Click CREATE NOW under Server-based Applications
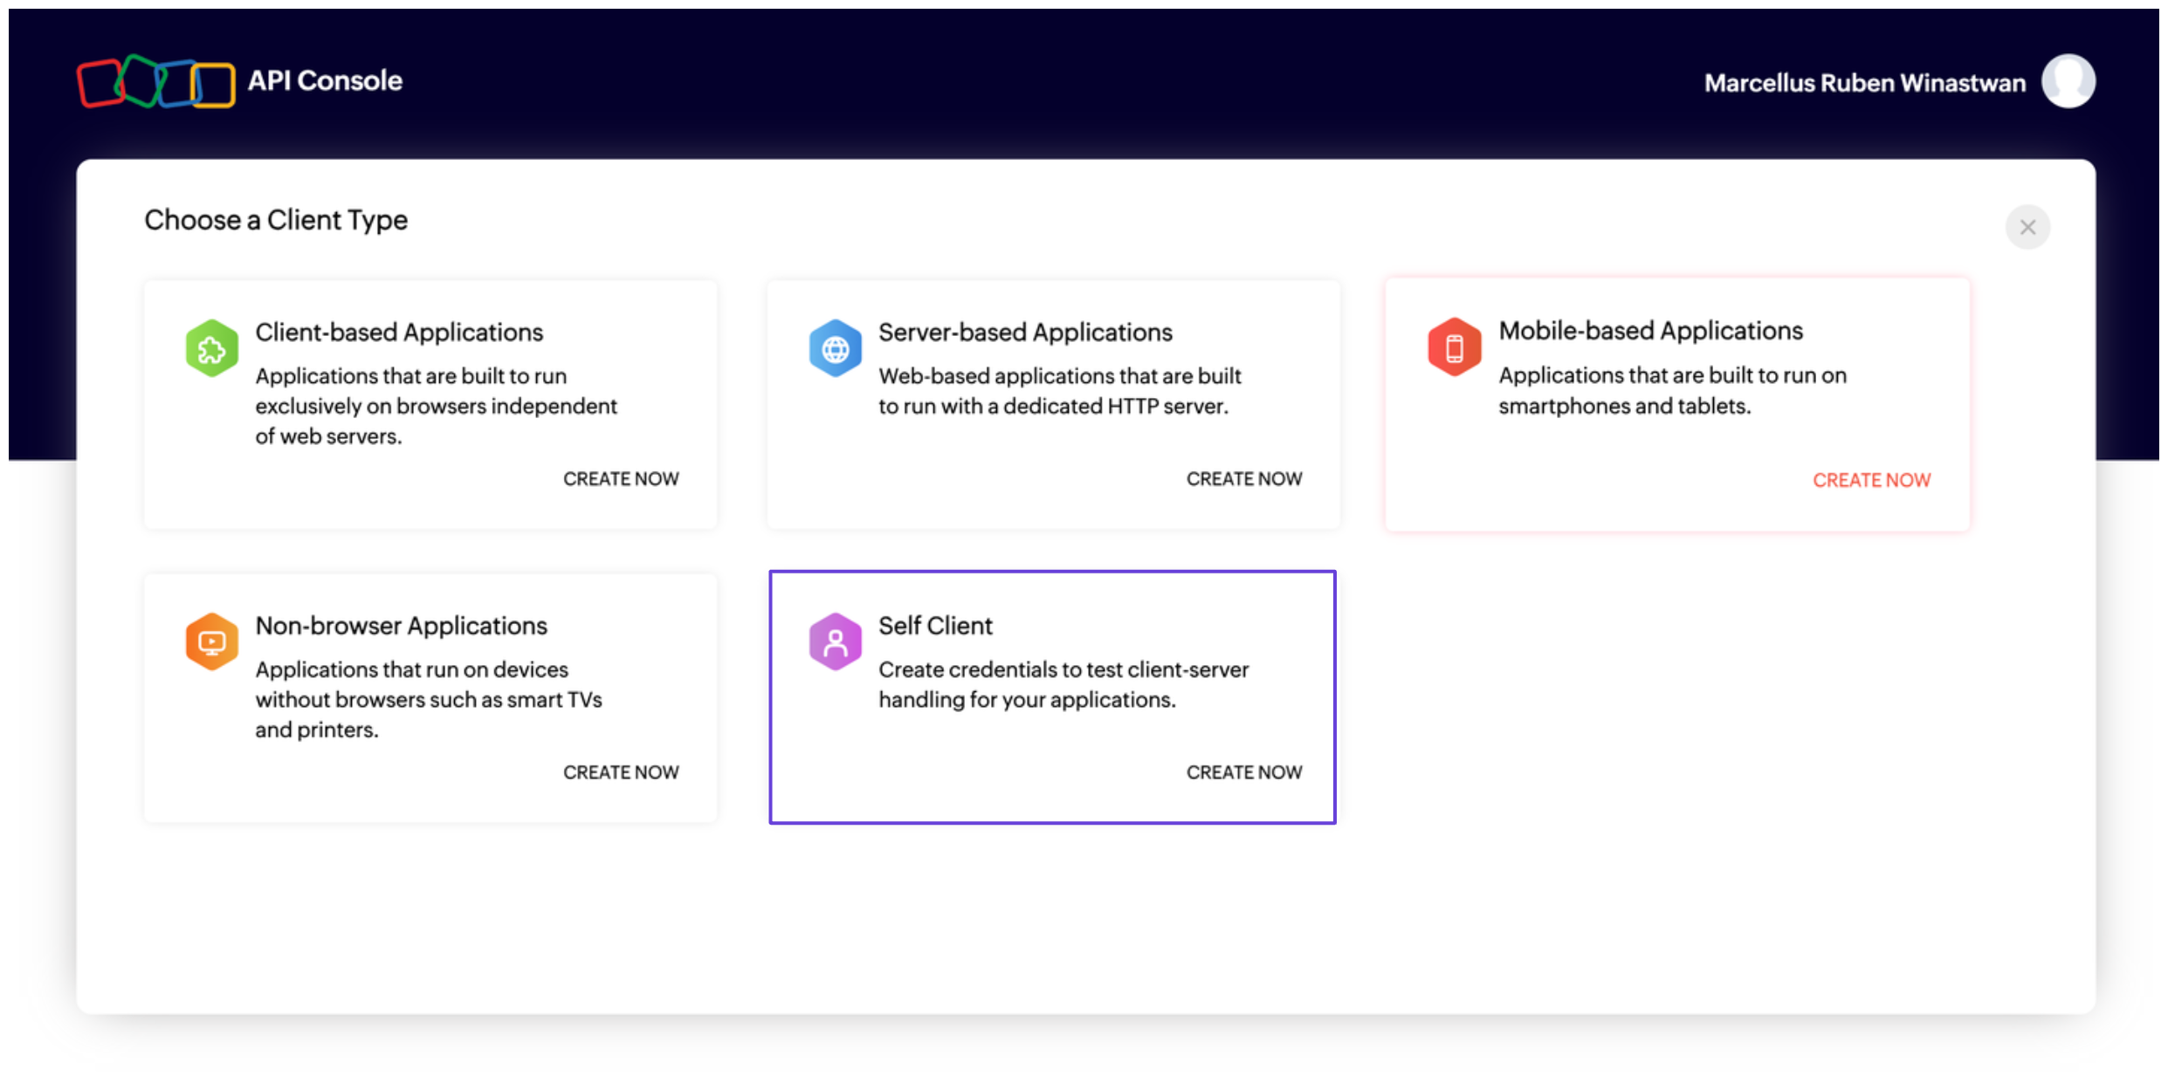2168x1090 pixels. pos(1243,479)
